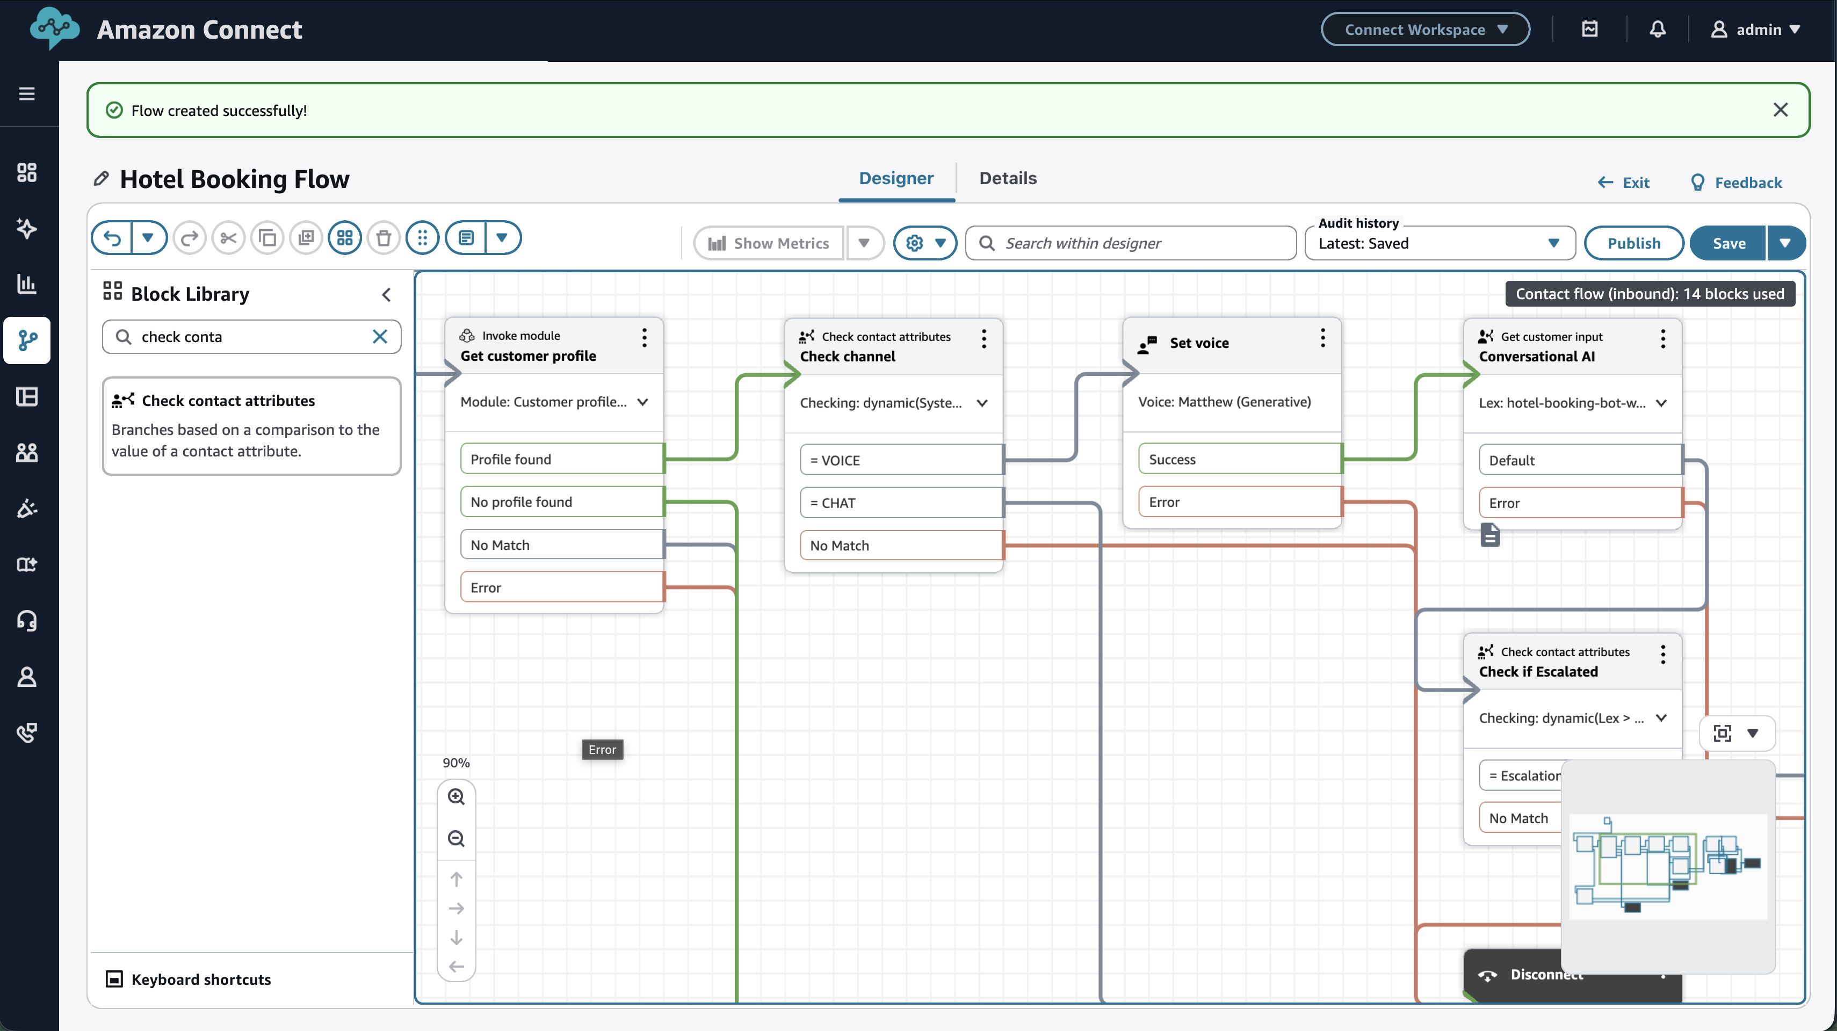Open the Audit history dropdown
The image size is (1837, 1031).
point(1439,243)
